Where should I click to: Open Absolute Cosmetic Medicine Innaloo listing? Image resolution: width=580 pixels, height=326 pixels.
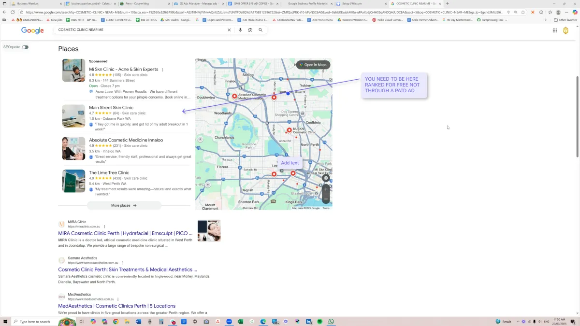point(126,140)
